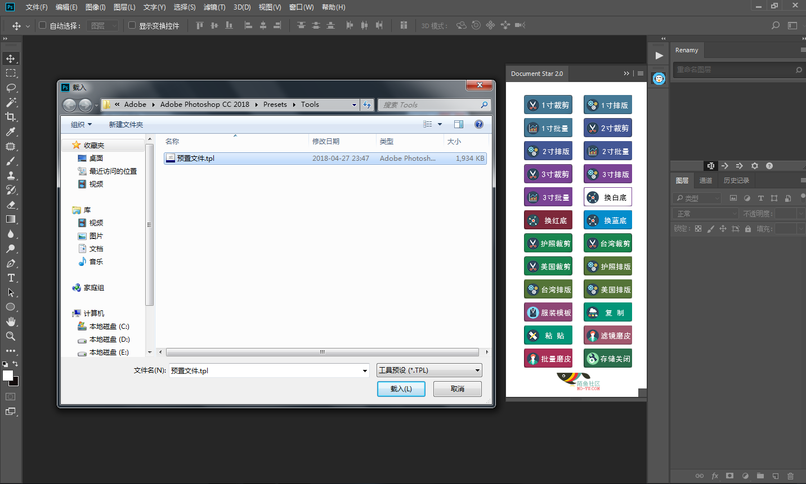The image size is (806, 484).
Task: Click 新建文件夹 in the dialog toolbar
Action: 126,124
